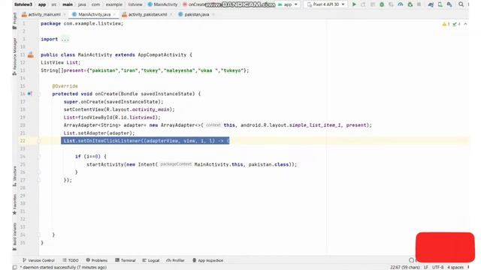Screen dimensions: 481x270
Task: Click "pakistan.class" in the startActivity line
Action: pyautogui.click(x=268, y=165)
